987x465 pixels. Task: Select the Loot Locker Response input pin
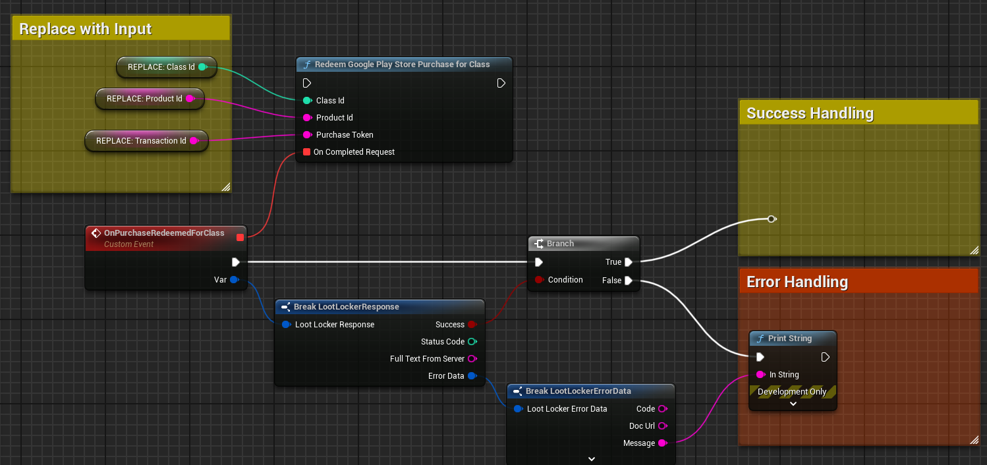[x=286, y=325]
